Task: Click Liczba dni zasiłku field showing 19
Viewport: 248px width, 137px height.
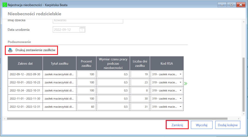Action: click(140, 74)
